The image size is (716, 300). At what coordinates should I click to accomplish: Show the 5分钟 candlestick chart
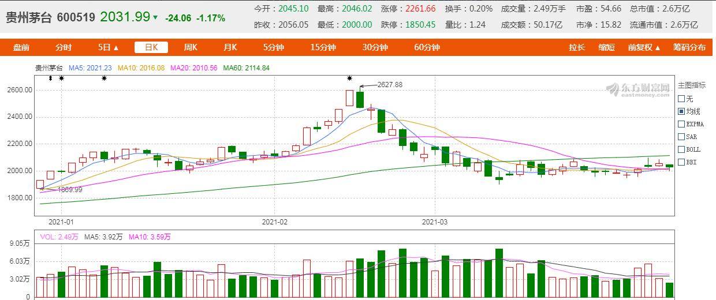pos(273,47)
